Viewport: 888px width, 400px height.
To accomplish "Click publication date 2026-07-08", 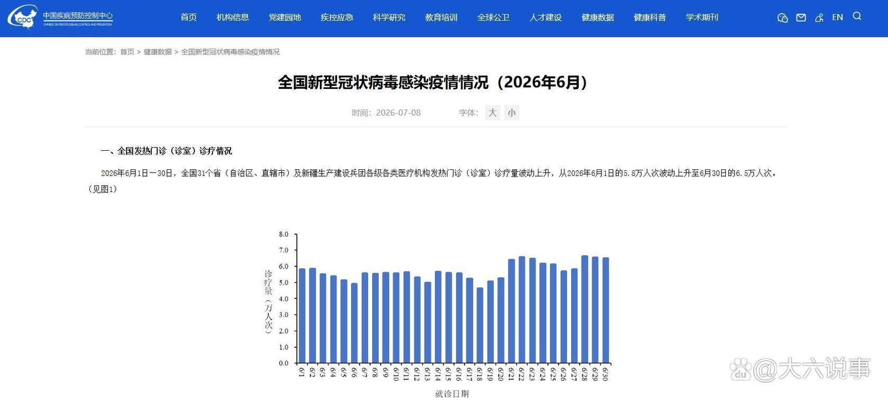I will [x=398, y=113].
